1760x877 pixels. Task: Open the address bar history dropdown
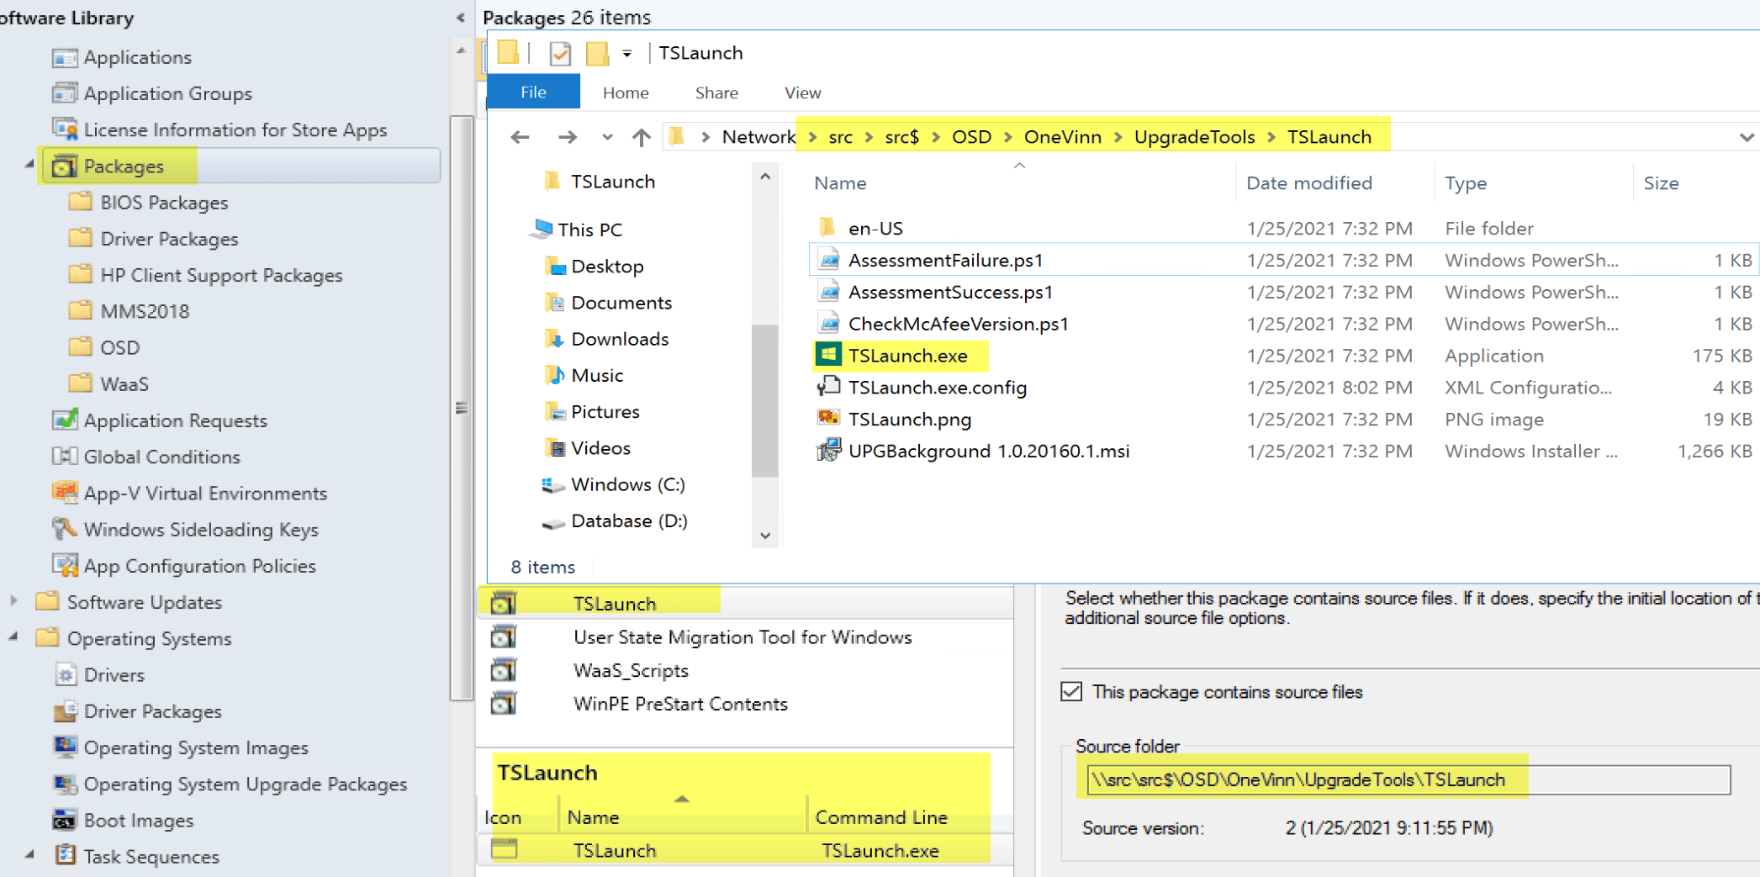coord(1747,137)
